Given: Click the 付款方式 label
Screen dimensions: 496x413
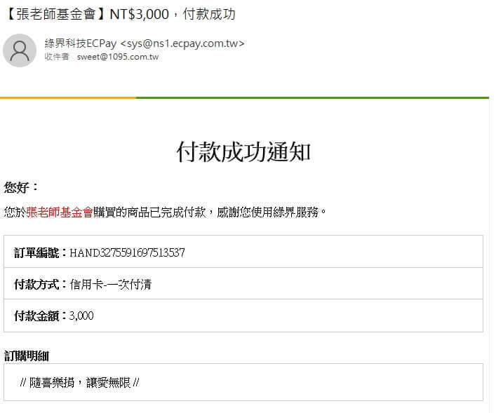Looking at the screenshot, I should 40,284.
